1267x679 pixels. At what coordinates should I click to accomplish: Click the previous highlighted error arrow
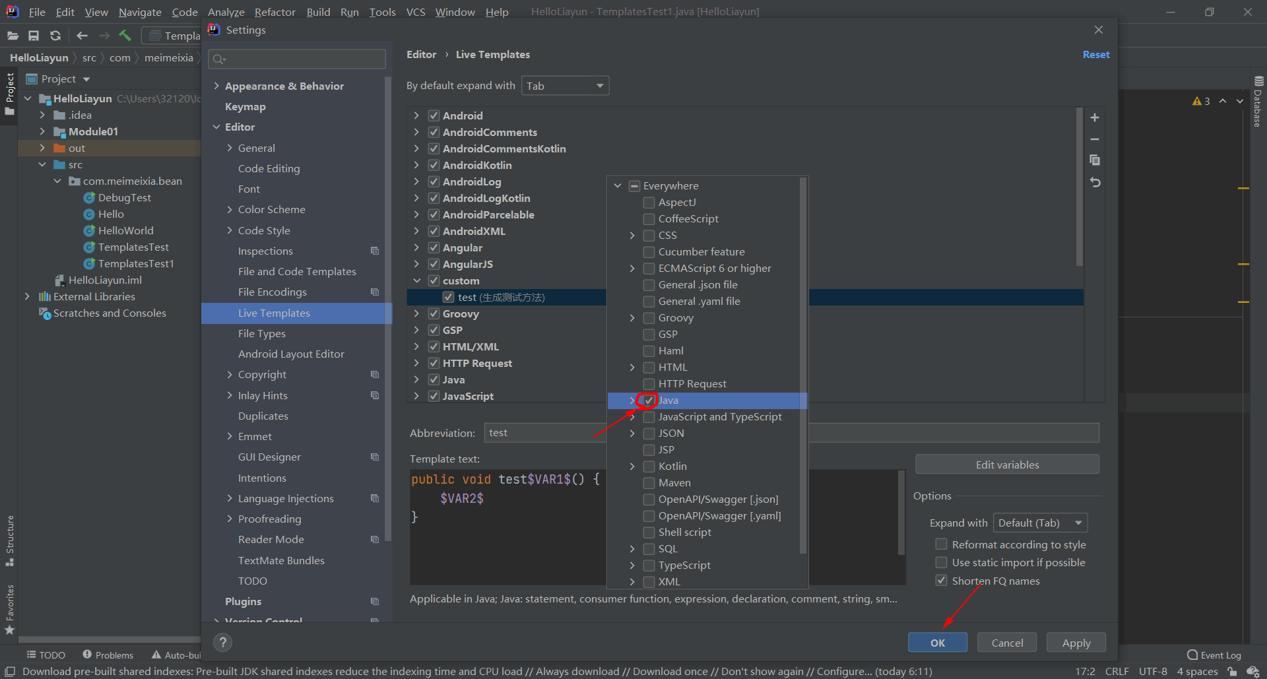pos(1223,101)
